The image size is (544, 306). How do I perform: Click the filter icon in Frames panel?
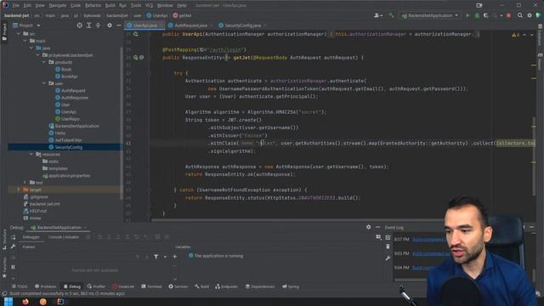pos(156,257)
